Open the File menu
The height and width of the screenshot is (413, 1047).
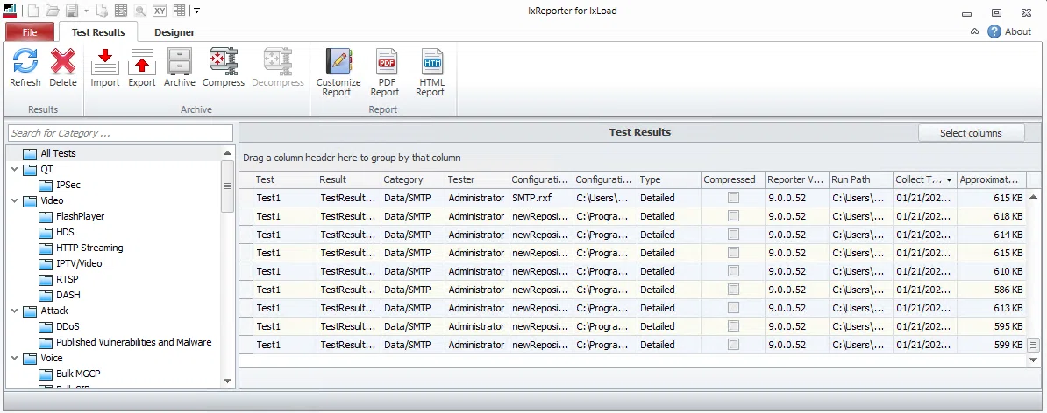pos(30,32)
